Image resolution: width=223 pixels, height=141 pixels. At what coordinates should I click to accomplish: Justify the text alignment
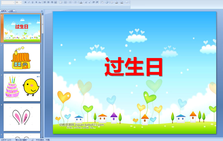pyautogui.click(x=55, y=2)
